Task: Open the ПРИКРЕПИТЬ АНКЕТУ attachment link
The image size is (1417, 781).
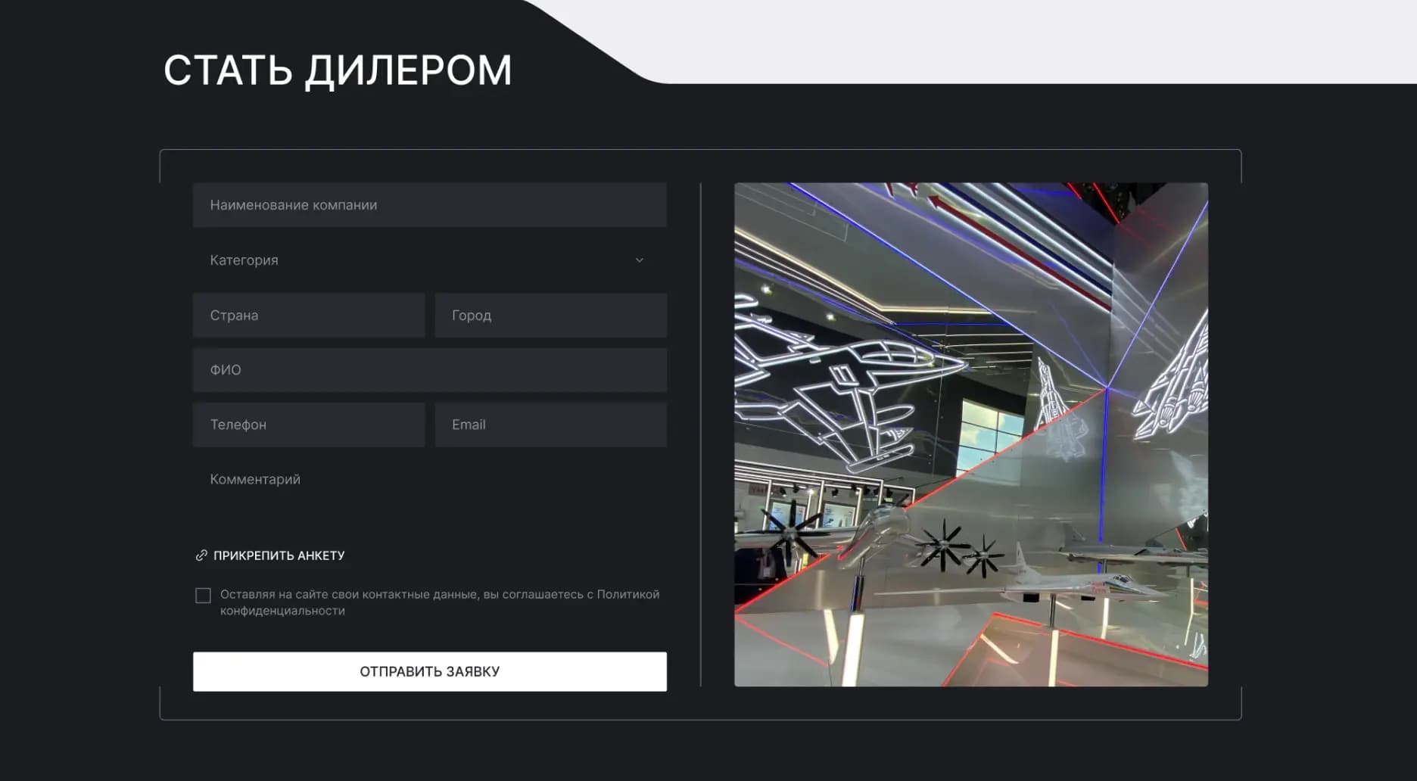Action: (270, 555)
